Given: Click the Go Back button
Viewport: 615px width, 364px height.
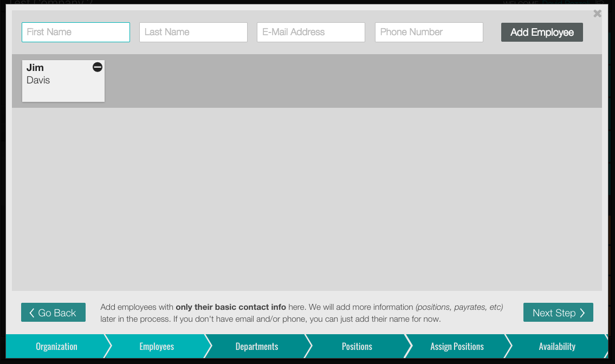Looking at the screenshot, I should coord(53,313).
